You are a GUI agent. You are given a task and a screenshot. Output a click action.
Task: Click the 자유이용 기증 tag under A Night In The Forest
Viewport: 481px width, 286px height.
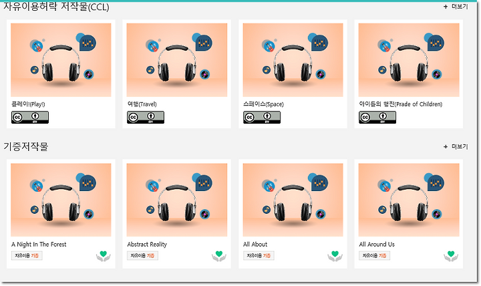click(x=27, y=256)
